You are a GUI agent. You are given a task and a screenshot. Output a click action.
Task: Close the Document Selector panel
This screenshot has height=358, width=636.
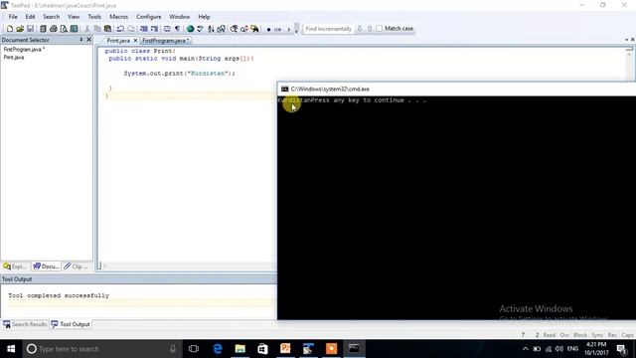click(x=89, y=40)
